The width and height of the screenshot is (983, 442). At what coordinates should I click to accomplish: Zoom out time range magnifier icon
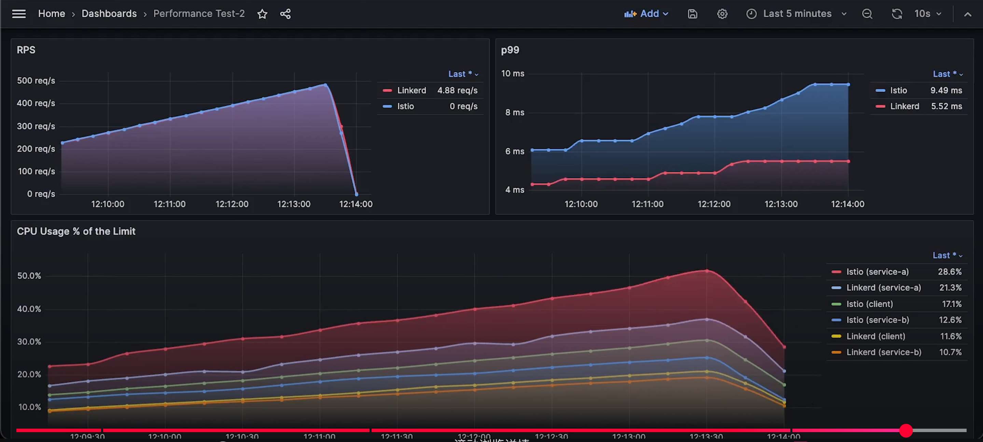[x=867, y=14]
